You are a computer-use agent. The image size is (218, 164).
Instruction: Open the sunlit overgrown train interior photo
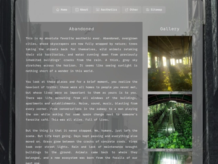coord(170,64)
